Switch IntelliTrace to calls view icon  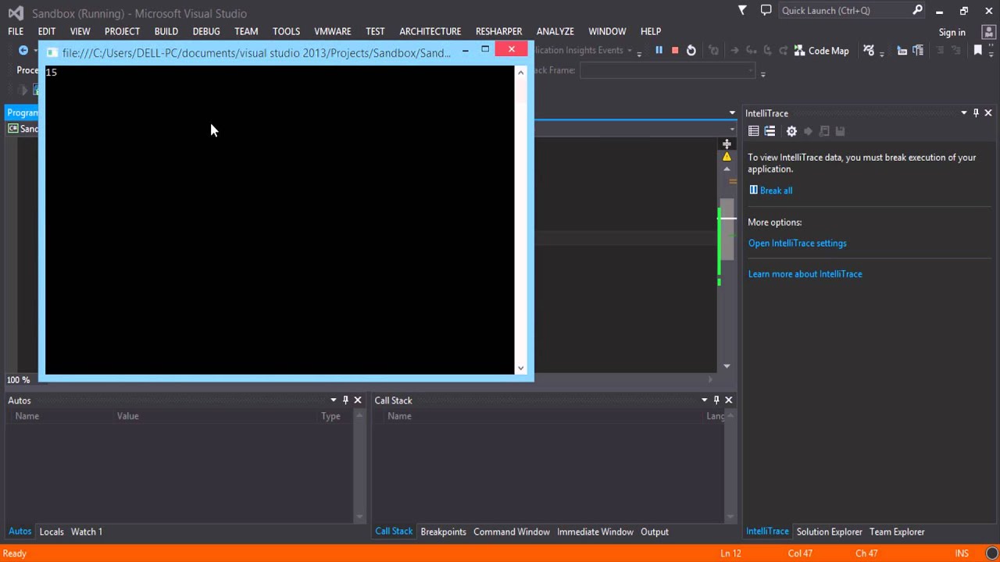(x=770, y=131)
